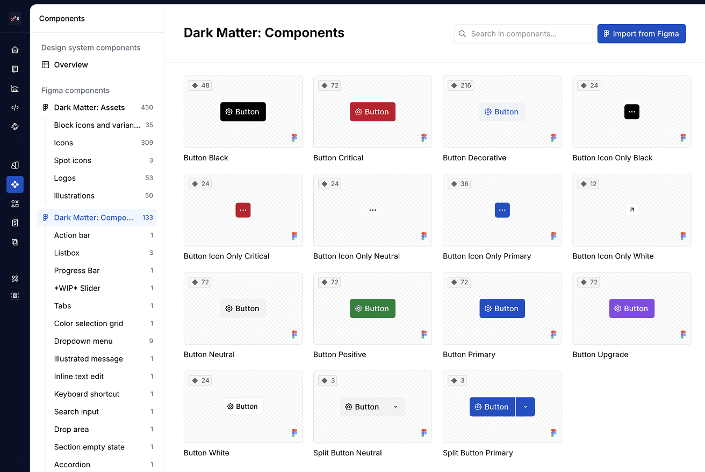The image size is (705, 472).
Task: Click the swirl icon in the sidebar
Action: (15, 127)
